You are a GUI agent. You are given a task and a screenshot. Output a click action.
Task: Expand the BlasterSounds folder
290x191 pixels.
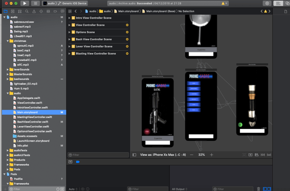click(x=7, y=74)
